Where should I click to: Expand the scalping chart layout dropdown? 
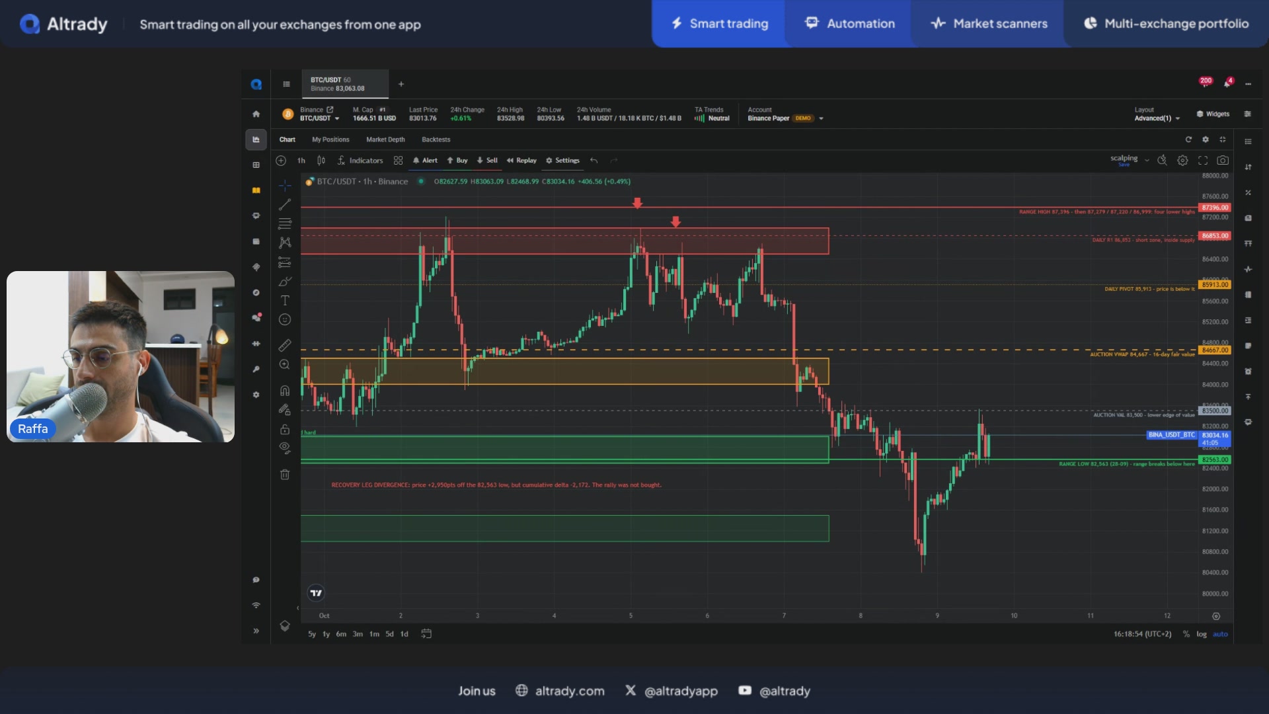pyautogui.click(x=1147, y=160)
